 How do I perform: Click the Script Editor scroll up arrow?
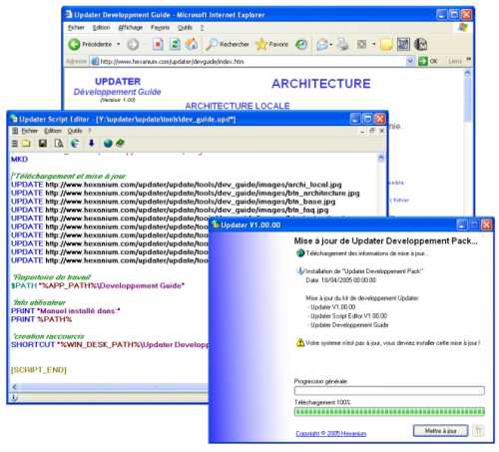click(x=381, y=158)
